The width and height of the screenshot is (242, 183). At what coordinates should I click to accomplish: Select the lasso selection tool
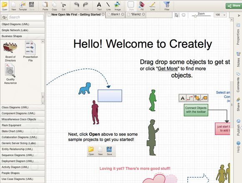coord(184,15)
